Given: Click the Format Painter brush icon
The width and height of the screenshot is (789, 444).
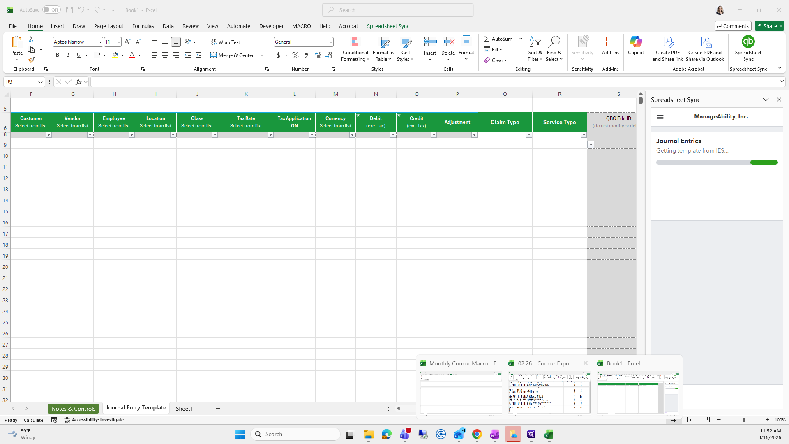Looking at the screenshot, I should click(31, 60).
